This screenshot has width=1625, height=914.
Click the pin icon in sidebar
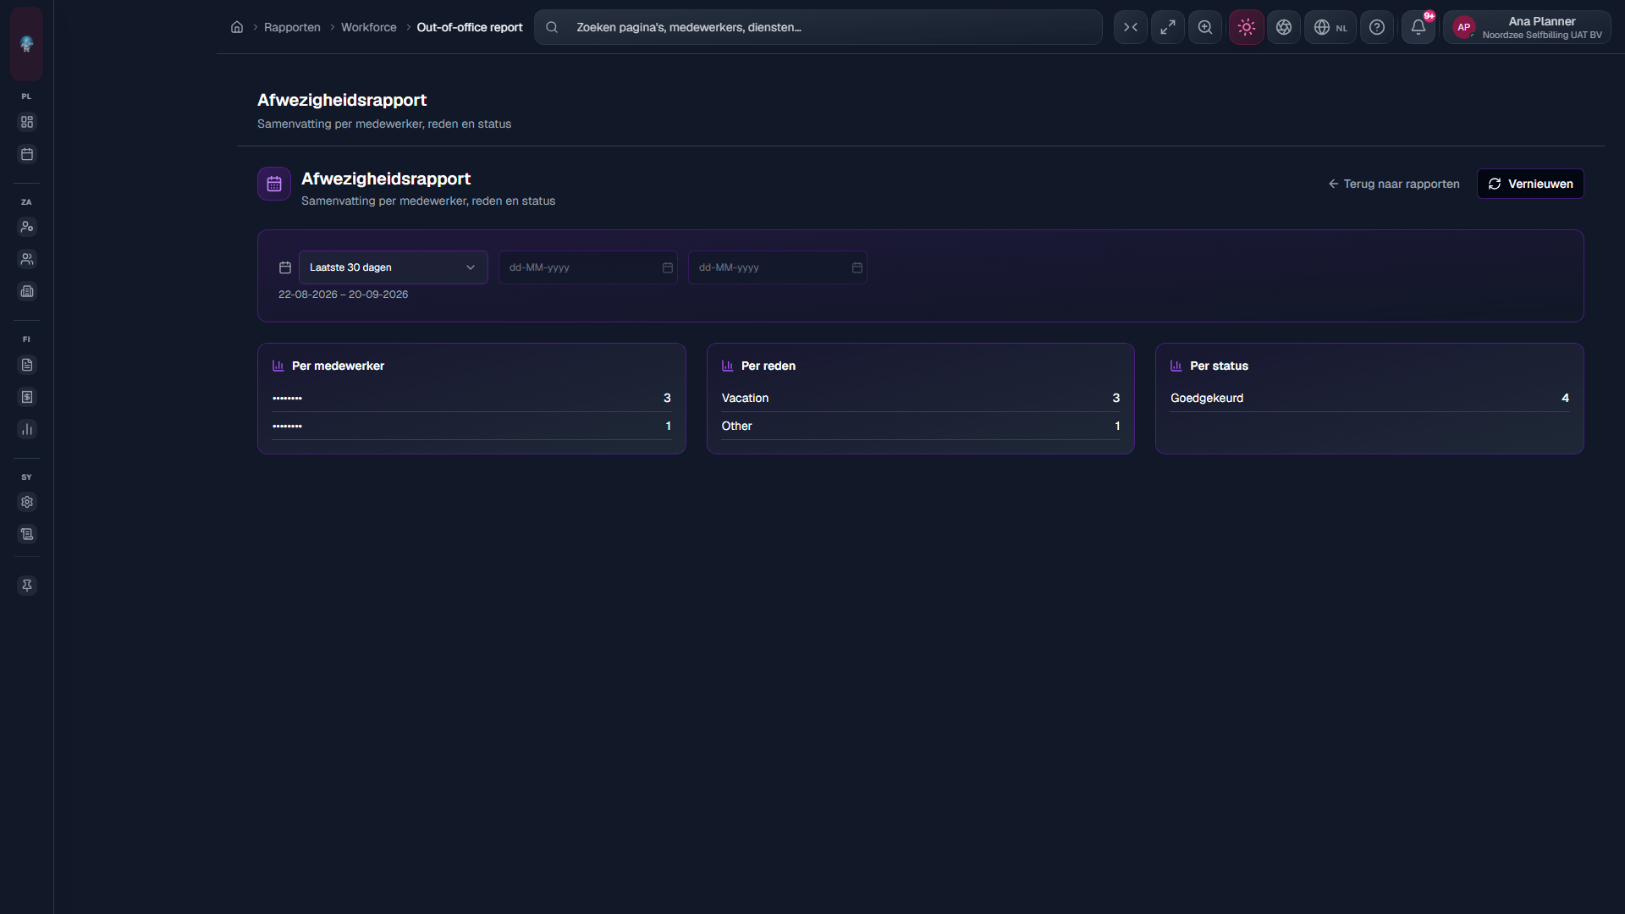(x=27, y=586)
